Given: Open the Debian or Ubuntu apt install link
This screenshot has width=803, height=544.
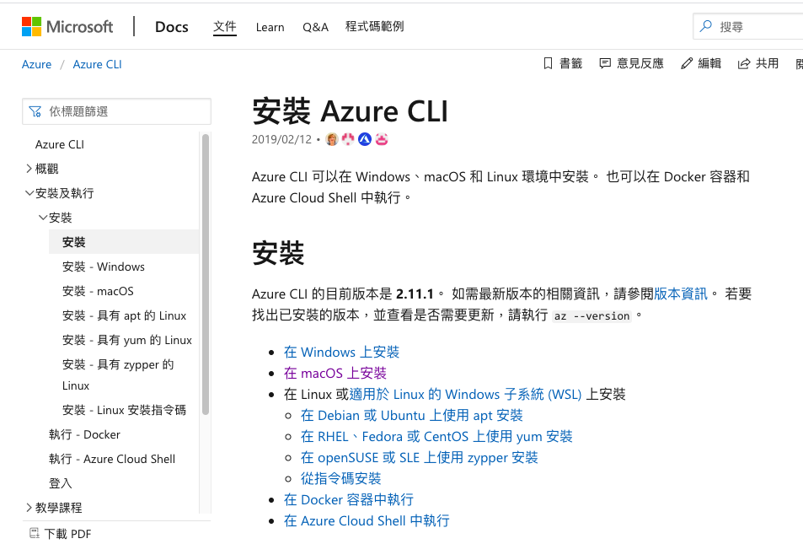Looking at the screenshot, I should (x=412, y=415).
